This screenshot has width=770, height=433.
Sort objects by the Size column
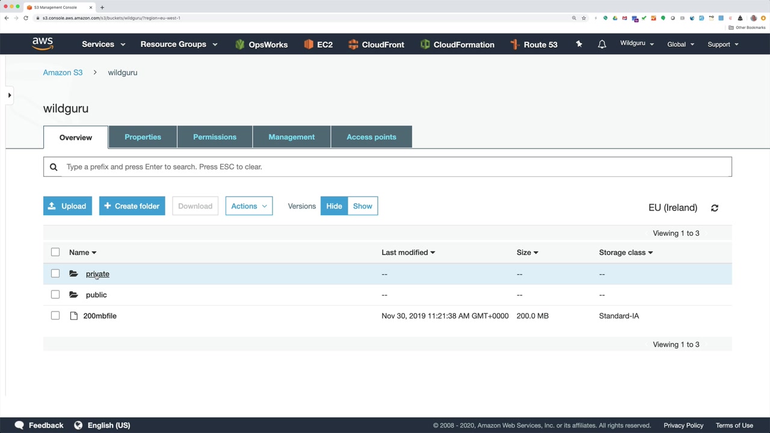click(527, 253)
